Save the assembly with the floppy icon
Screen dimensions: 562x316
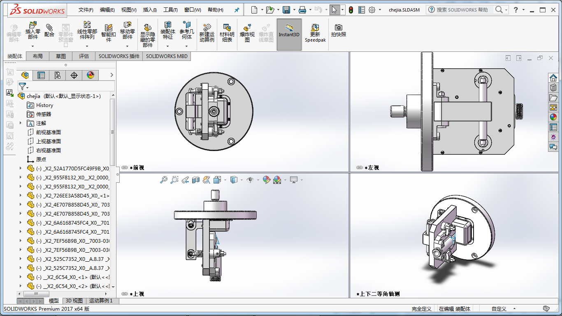pos(286,10)
